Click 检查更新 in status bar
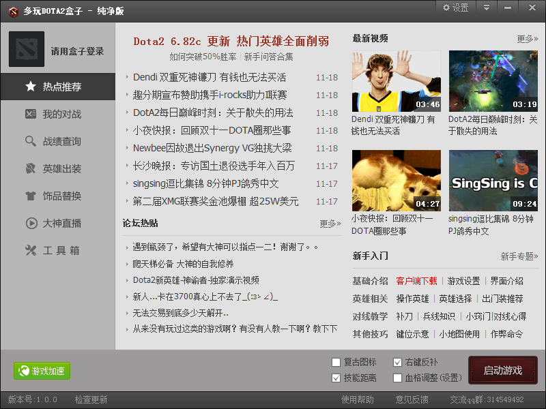 [91, 400]
